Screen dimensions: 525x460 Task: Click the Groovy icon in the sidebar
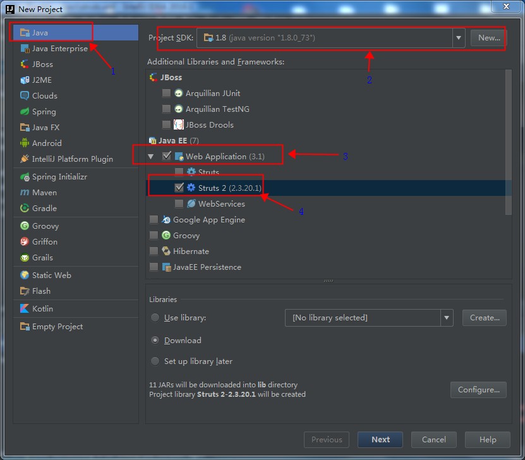tap(25, 226)
